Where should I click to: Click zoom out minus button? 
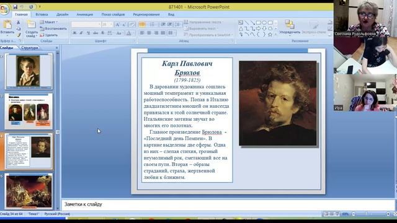point(354,214)
